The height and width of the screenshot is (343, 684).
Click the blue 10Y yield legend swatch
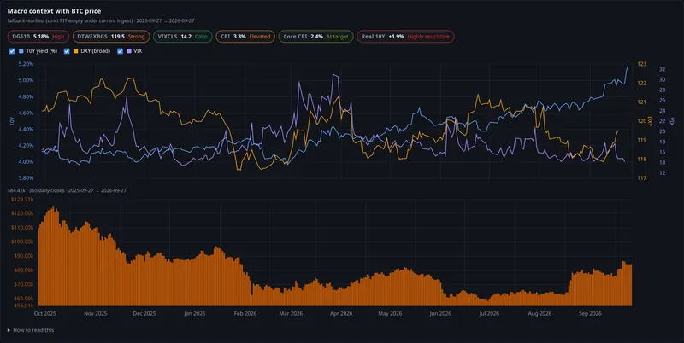coord(21,51)
